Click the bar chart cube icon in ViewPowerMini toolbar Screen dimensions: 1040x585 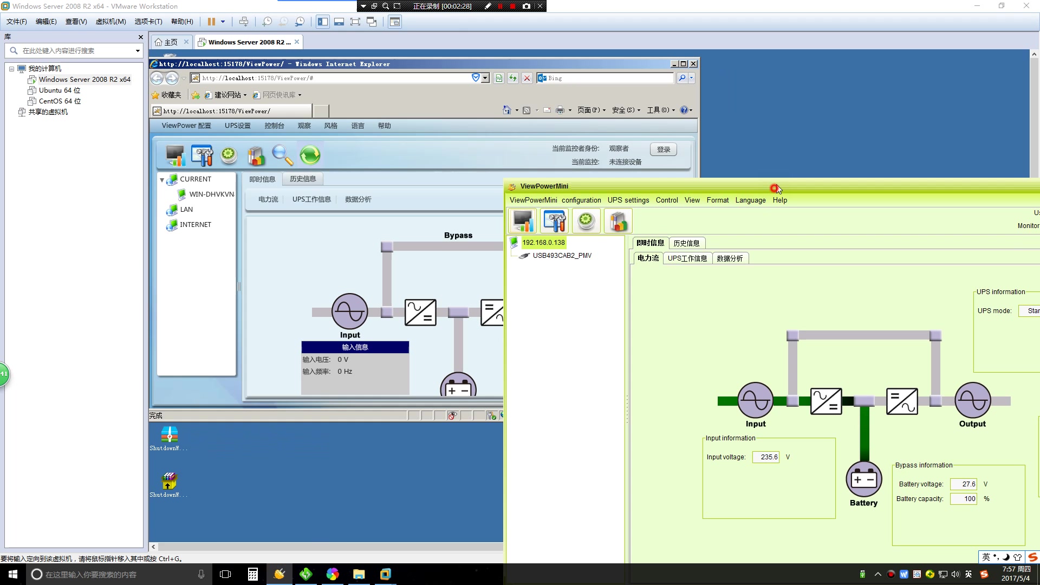click(x=618, y=221)
